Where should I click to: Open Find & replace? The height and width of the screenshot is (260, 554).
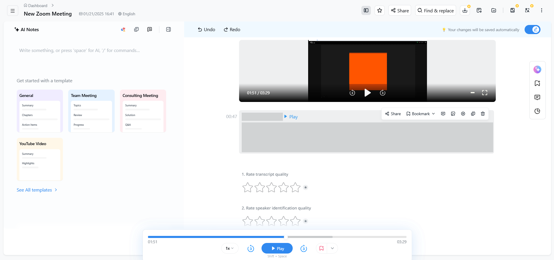coord(435,11)
